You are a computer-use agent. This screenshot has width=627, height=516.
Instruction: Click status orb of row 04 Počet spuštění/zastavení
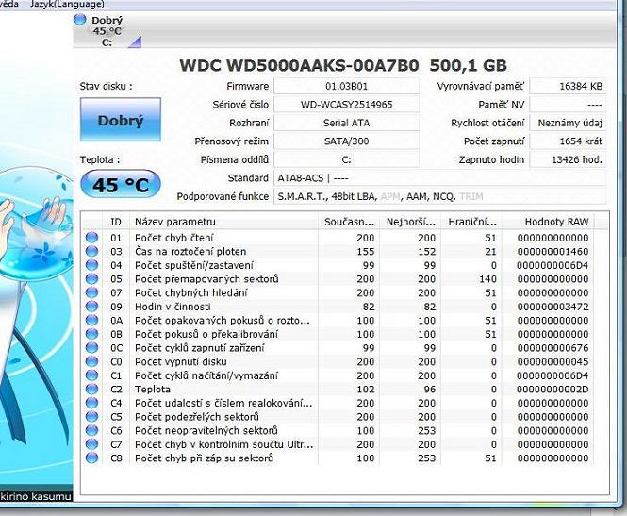coord(92,265)
